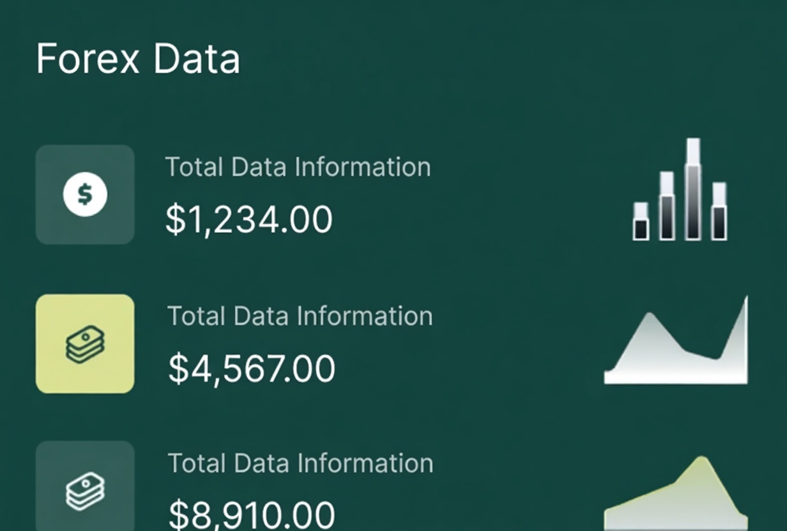787x531 pixels.
Task: Select the rightmost bar in the bar chart
Action: (x=719, y=212)
